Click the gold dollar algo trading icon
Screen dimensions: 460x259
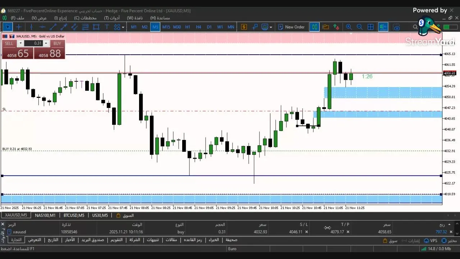(x=244, y=27)
